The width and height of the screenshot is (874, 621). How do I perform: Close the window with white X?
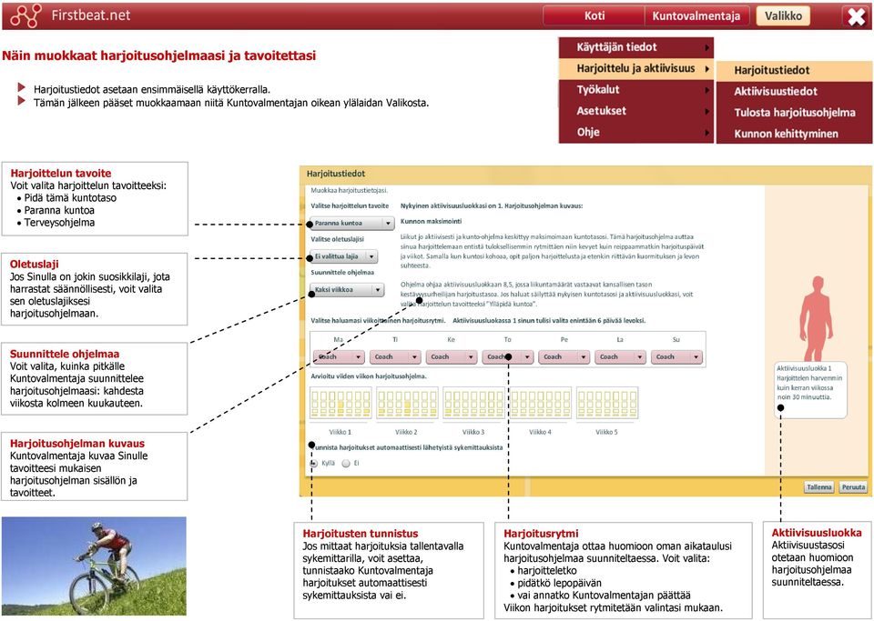[856, 16]
